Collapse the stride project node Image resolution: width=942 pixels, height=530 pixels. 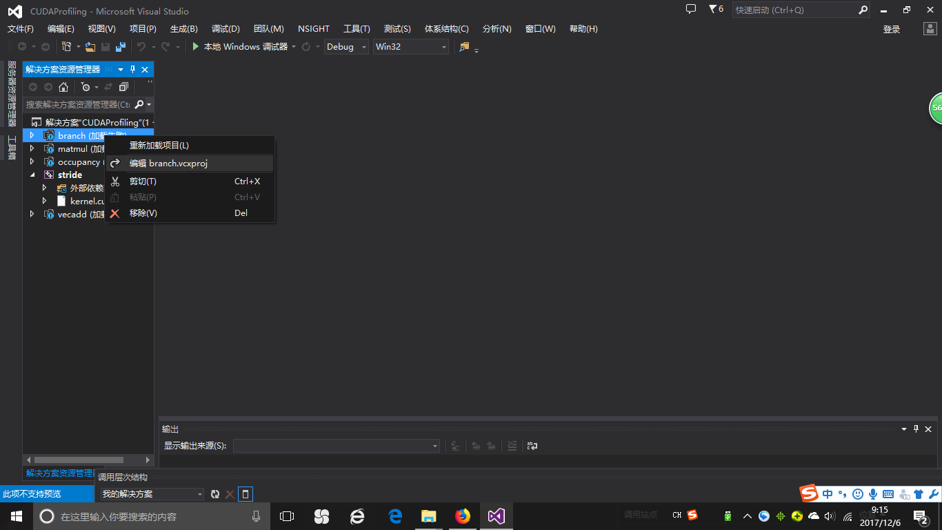32,175
